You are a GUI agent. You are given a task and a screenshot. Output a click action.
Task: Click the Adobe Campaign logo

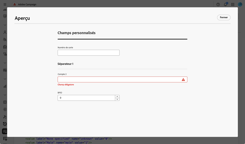(x=14, y=4)
